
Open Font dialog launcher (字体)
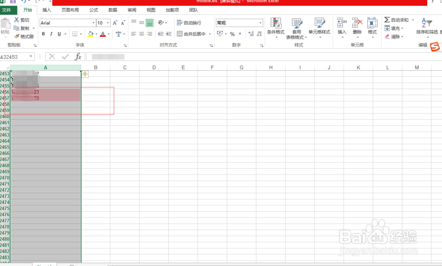coord(125,46)
